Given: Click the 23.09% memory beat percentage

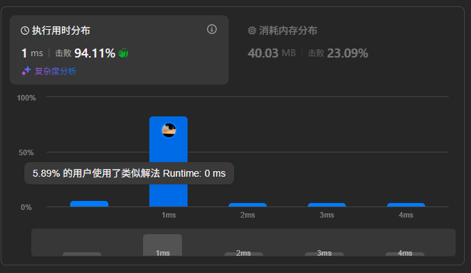Looking at the screenshot, I should tap(347, 53).
